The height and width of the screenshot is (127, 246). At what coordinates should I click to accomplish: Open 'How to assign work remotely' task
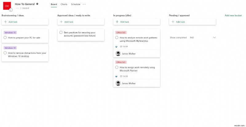click(137, 69)
